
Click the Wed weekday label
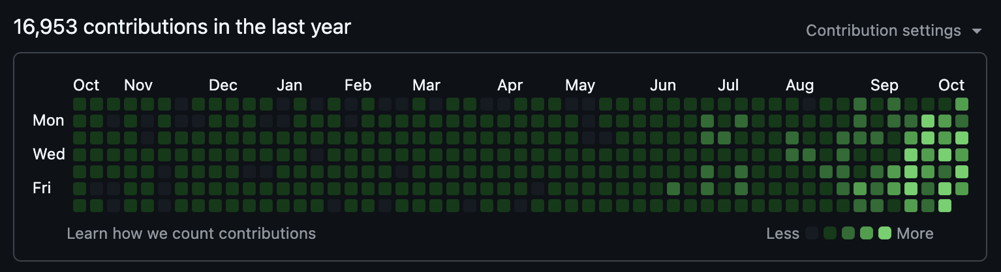click(x=49, y=154)
